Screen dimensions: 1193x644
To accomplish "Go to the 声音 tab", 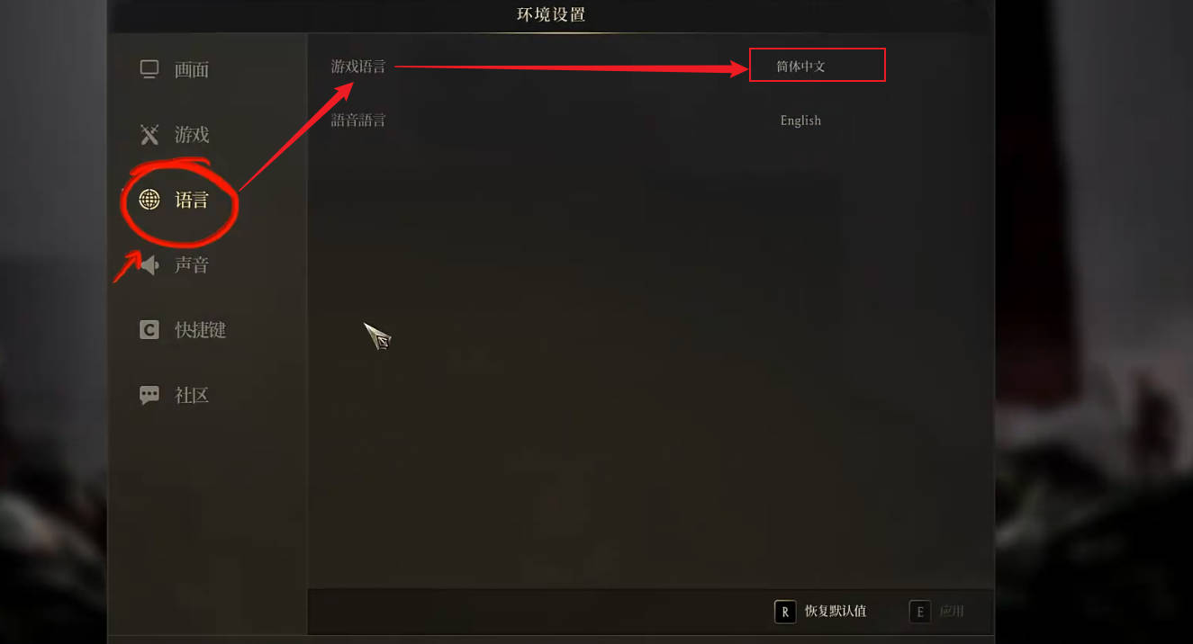I will (192, 264).
